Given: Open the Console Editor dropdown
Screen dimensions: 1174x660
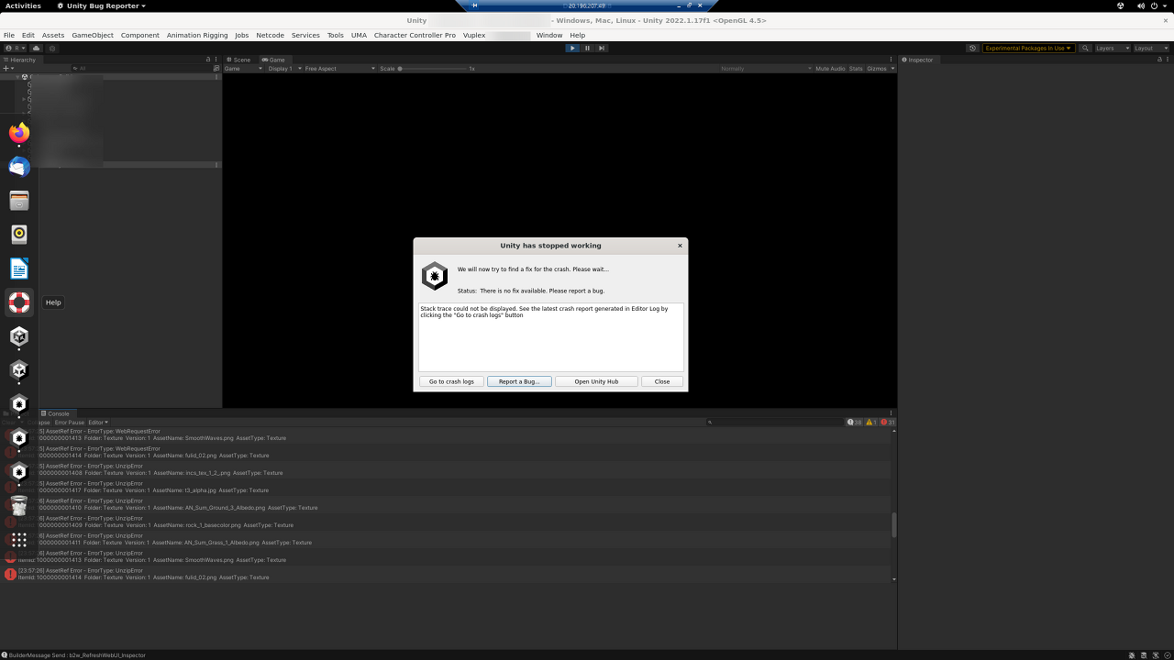Looking at the screenshot, I should pyautogui.click(x=98, y=423).
